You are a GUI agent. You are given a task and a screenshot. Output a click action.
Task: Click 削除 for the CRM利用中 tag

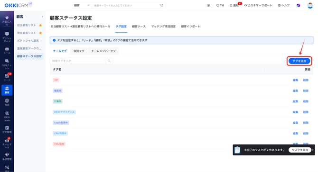(x=306, y=134)
